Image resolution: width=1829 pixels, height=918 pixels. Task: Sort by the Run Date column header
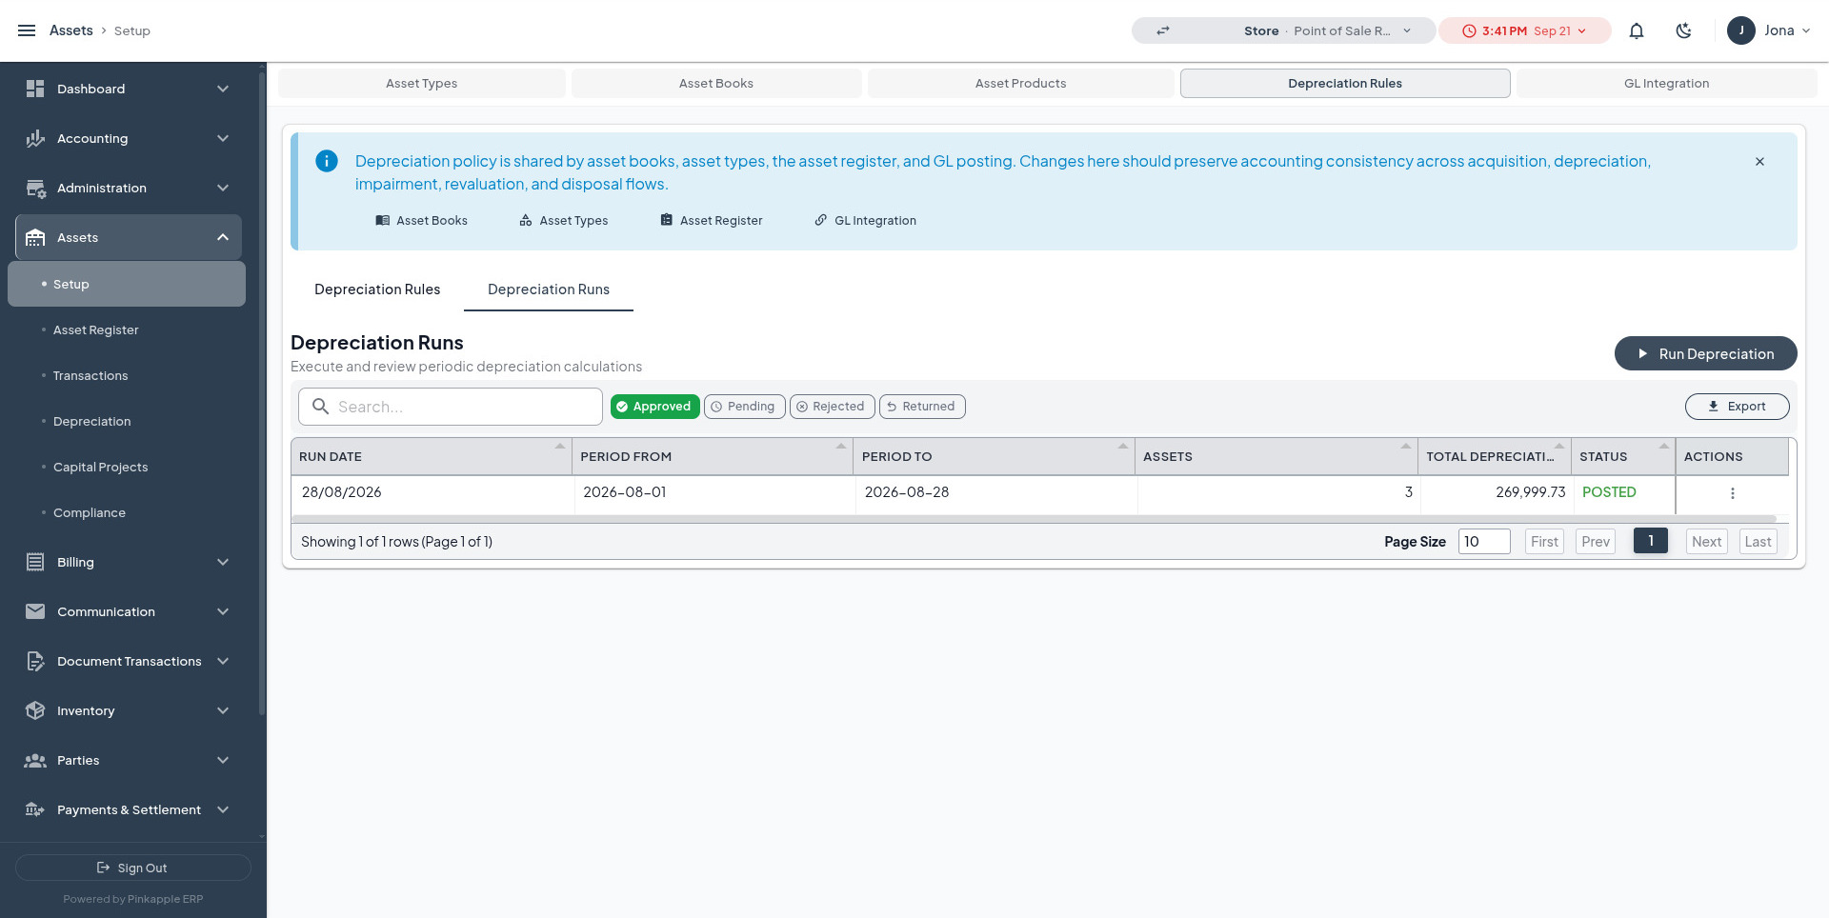(431, 456)
